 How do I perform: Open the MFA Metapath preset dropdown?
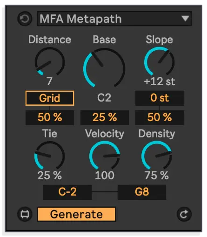click(114, 19)
